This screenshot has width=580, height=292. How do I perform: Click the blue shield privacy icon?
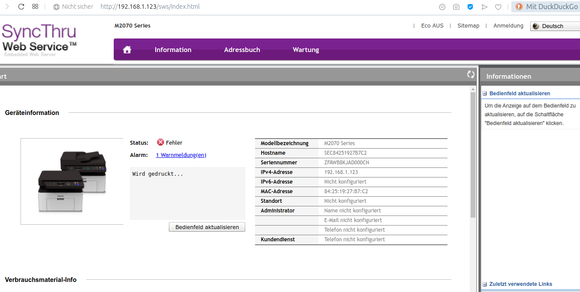[x=470, y=7]
